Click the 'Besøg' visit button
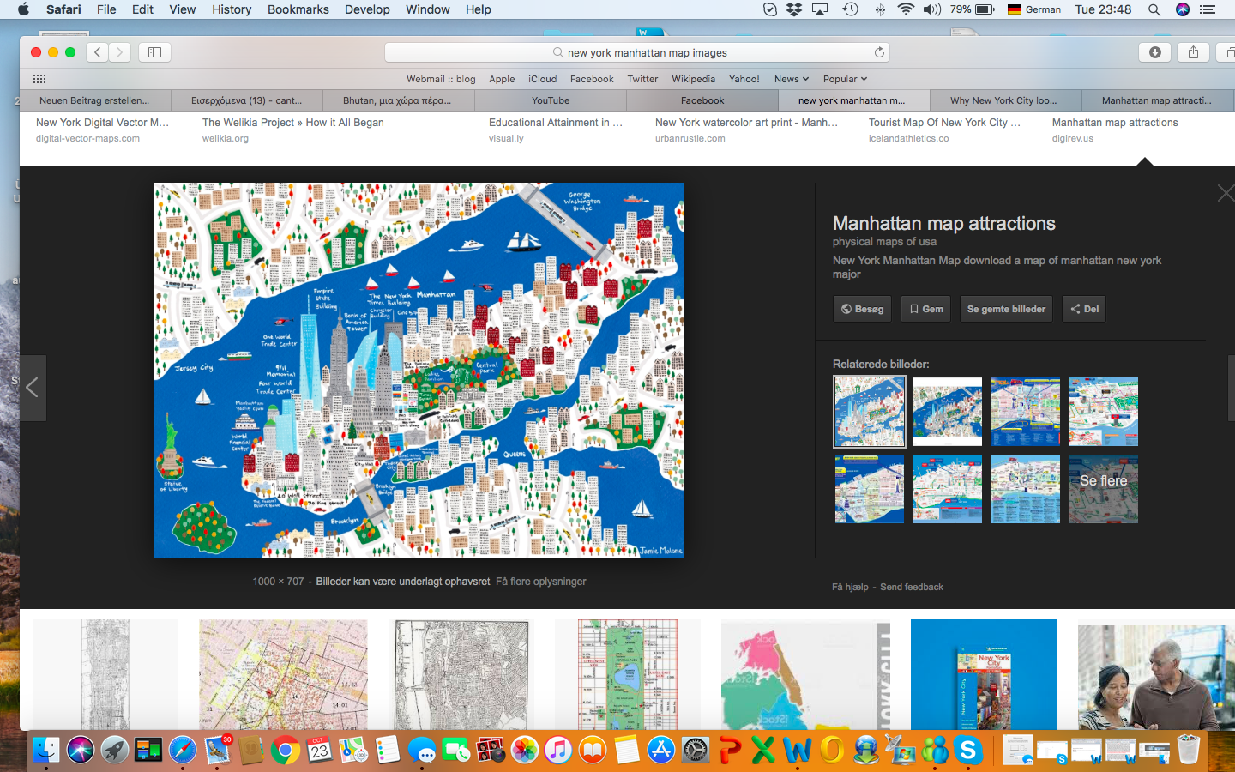The width and height of the screenshot is (1235, 772). [x=863, y=309]
